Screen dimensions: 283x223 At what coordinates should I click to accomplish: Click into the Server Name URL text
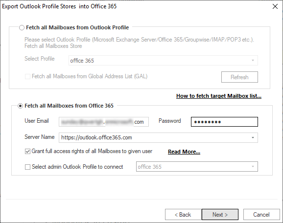click(96, 137)
